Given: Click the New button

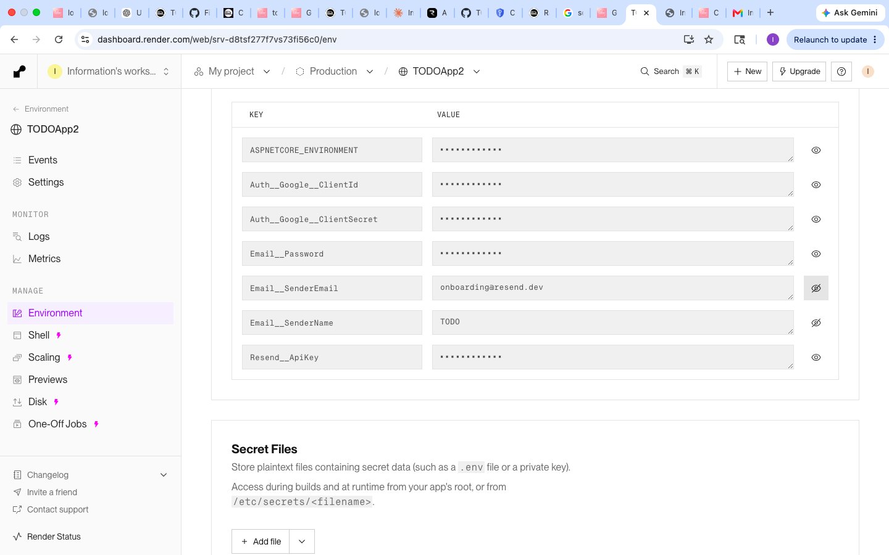Looking at the screenshot, I should (x=747, y=72).
